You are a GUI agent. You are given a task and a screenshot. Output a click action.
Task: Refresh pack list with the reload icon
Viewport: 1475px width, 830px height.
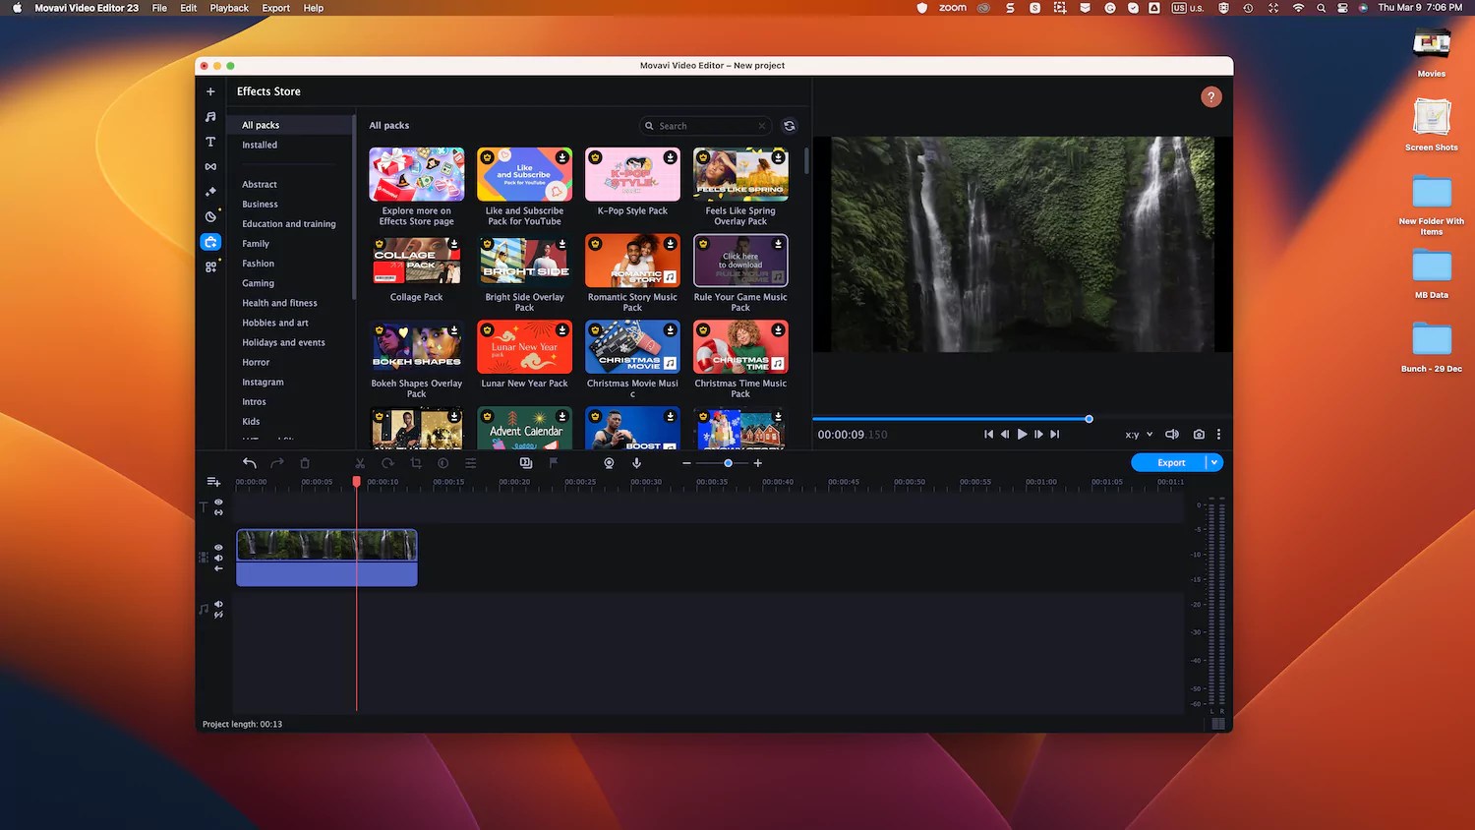(789, 126)
